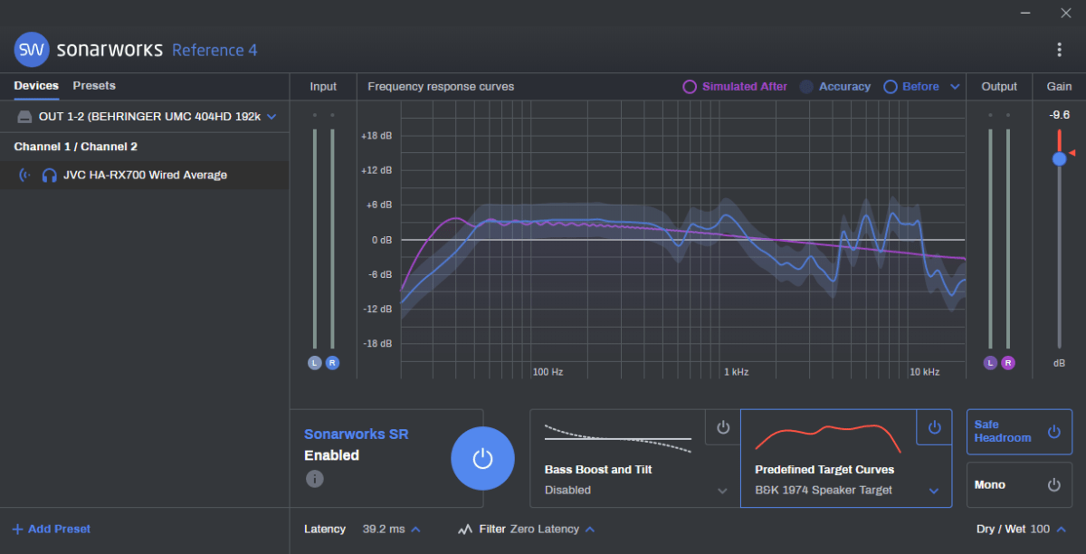The width and height of the screenshot is (1086, 554).
Task: Minimize the Reference 4 window
Action: pos(1024,13)
